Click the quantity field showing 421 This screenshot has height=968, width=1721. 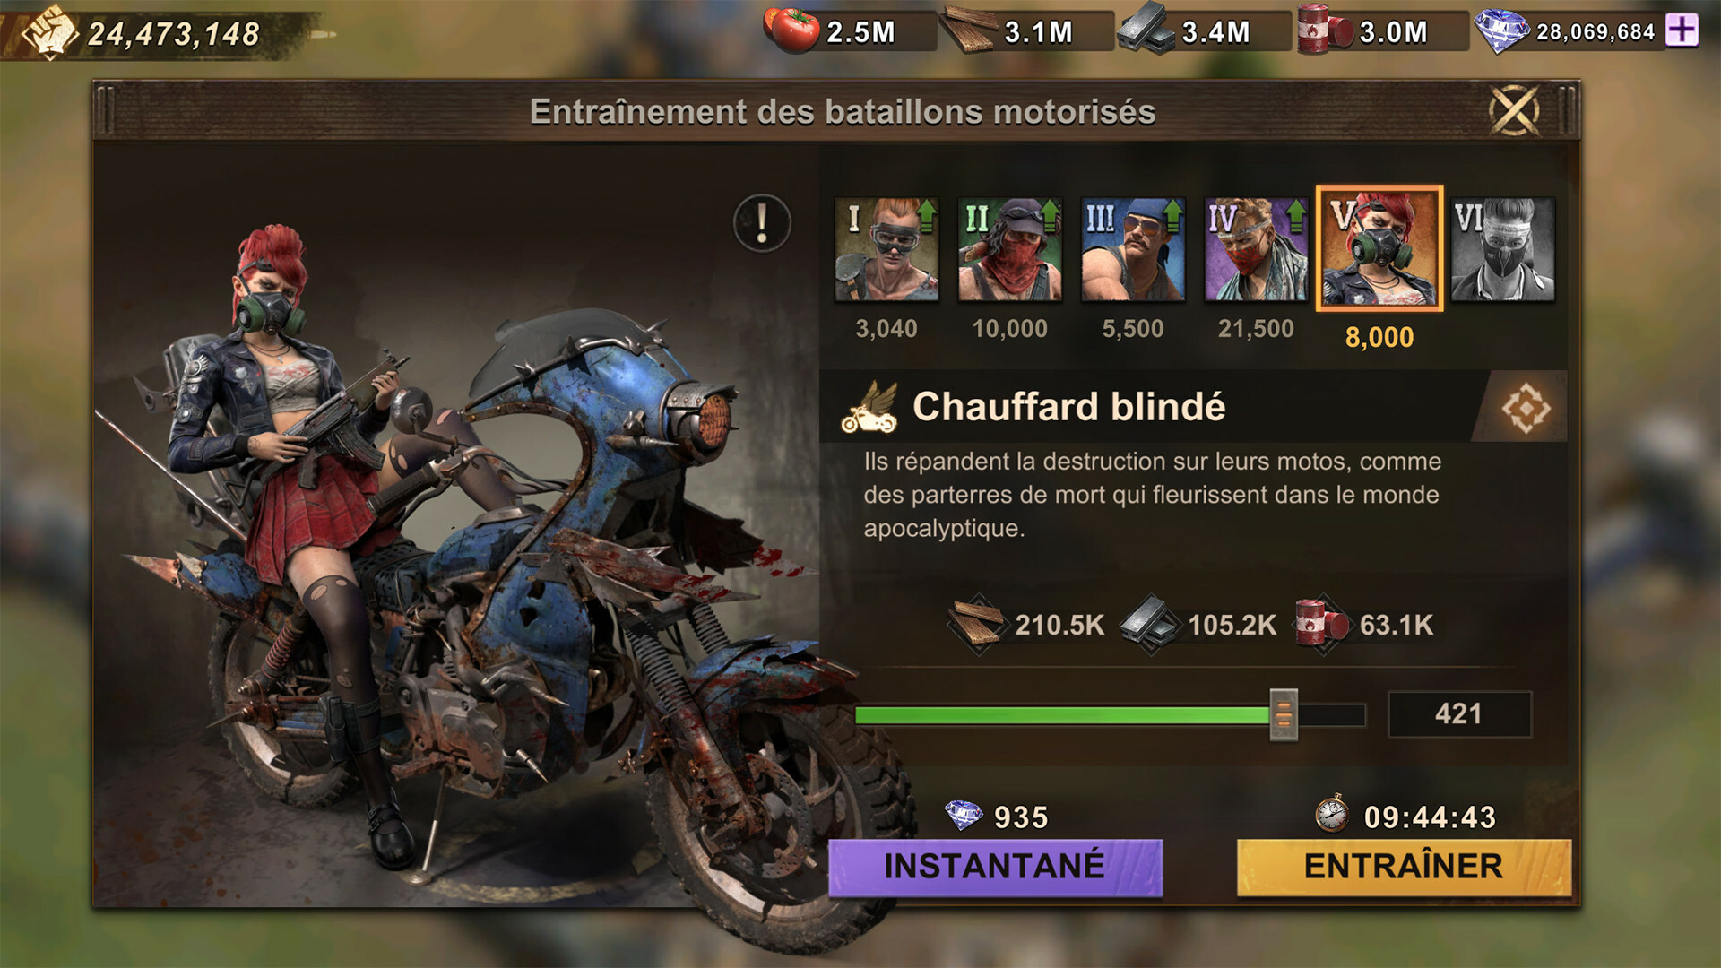[1459, 714]
